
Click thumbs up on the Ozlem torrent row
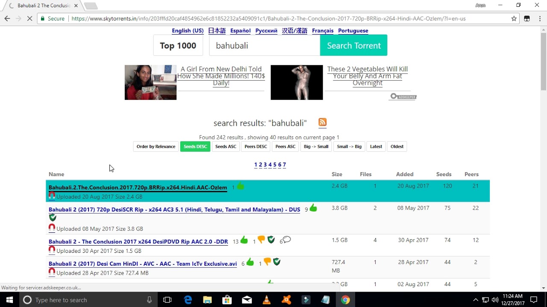click(x=241, y=186)
